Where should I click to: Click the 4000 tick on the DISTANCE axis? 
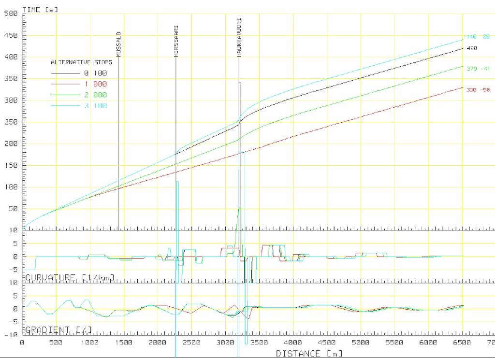pos(293,343)
